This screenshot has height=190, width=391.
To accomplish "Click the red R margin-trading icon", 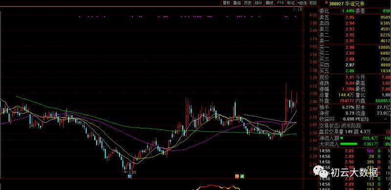I will [x=326, y=3].
